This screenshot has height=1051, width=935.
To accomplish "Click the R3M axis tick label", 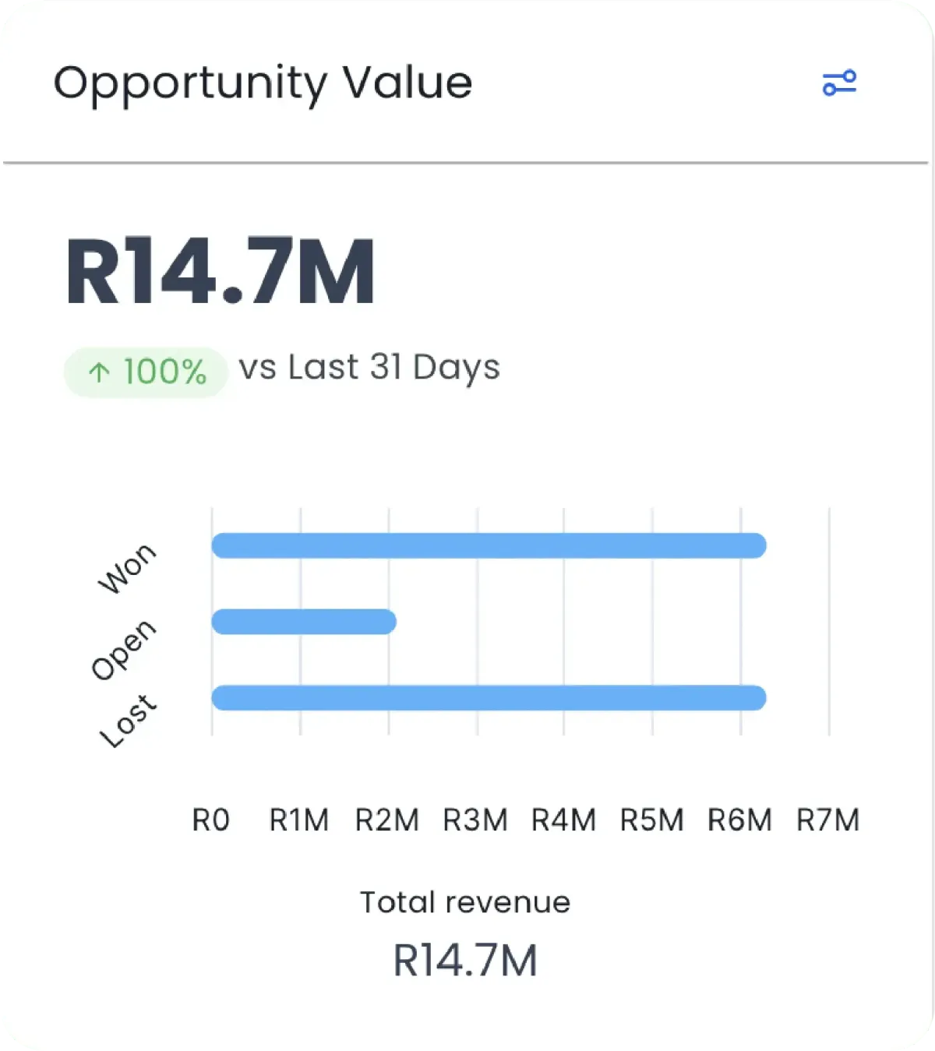I will tap(475, 820).
